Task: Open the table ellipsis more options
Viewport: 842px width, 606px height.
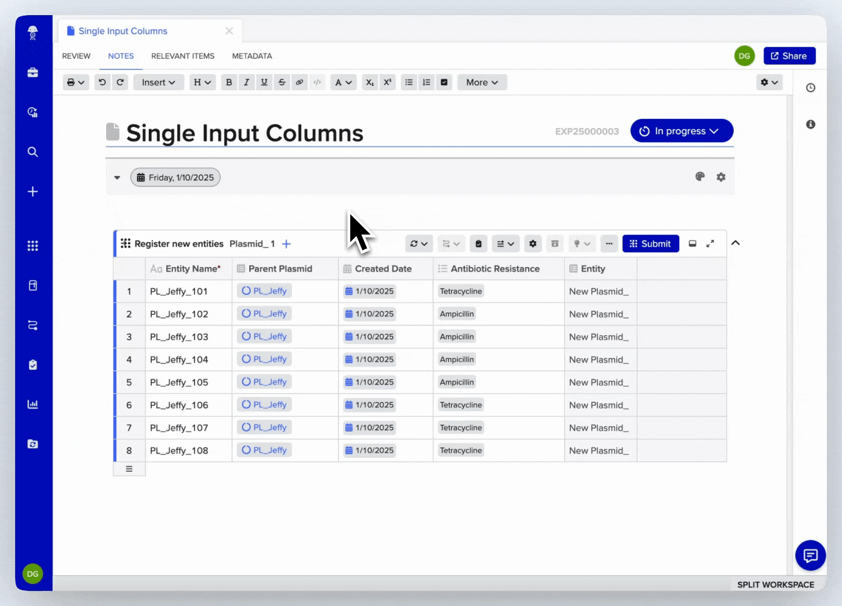Action: 609,244
